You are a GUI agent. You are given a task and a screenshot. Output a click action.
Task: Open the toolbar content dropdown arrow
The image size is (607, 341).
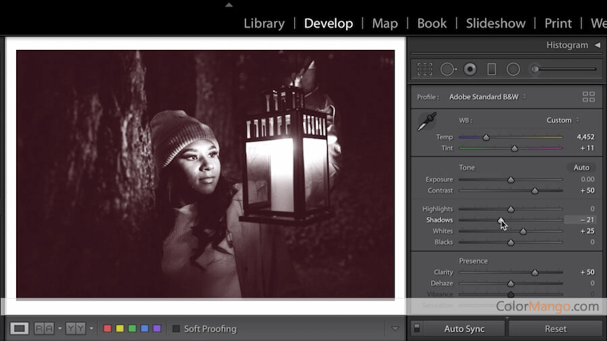395,329
